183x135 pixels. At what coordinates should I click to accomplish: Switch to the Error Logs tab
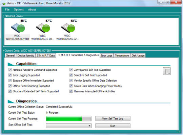tap(106, 55)
